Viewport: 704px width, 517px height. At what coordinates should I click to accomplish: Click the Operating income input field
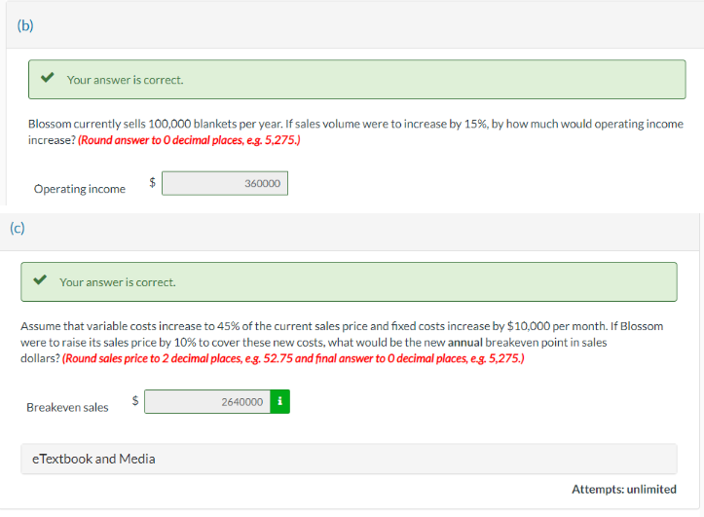coord(225,183)
